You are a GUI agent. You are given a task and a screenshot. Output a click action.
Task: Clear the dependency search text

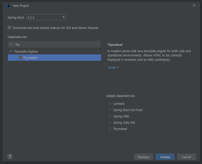(98, 44)
